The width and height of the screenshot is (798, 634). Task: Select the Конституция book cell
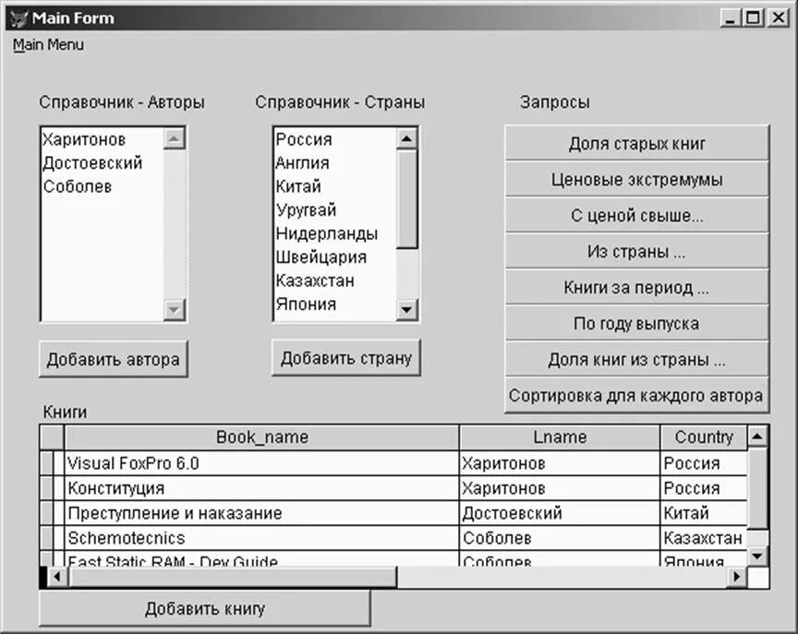point(262,488)
